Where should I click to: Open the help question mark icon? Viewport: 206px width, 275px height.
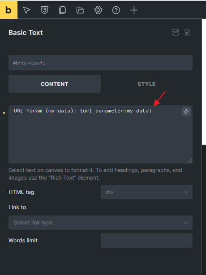[116, 10]
